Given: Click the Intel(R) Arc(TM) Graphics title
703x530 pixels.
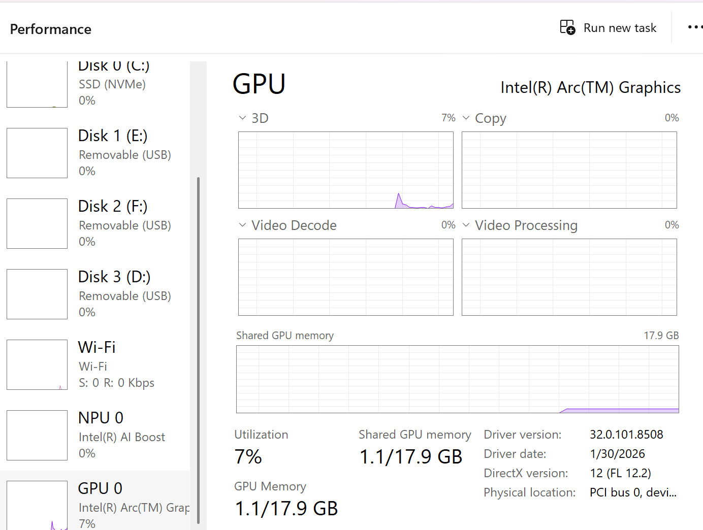Looking at the screenshot, I should coord(591,87).
